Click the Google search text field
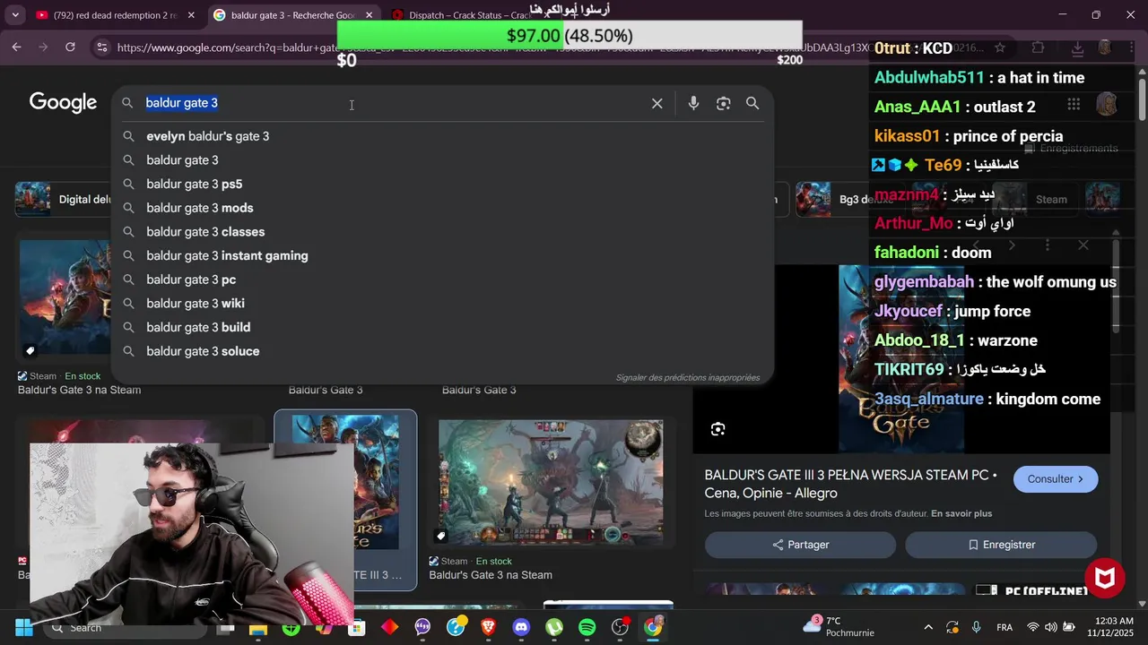 (x=395, y=103)
